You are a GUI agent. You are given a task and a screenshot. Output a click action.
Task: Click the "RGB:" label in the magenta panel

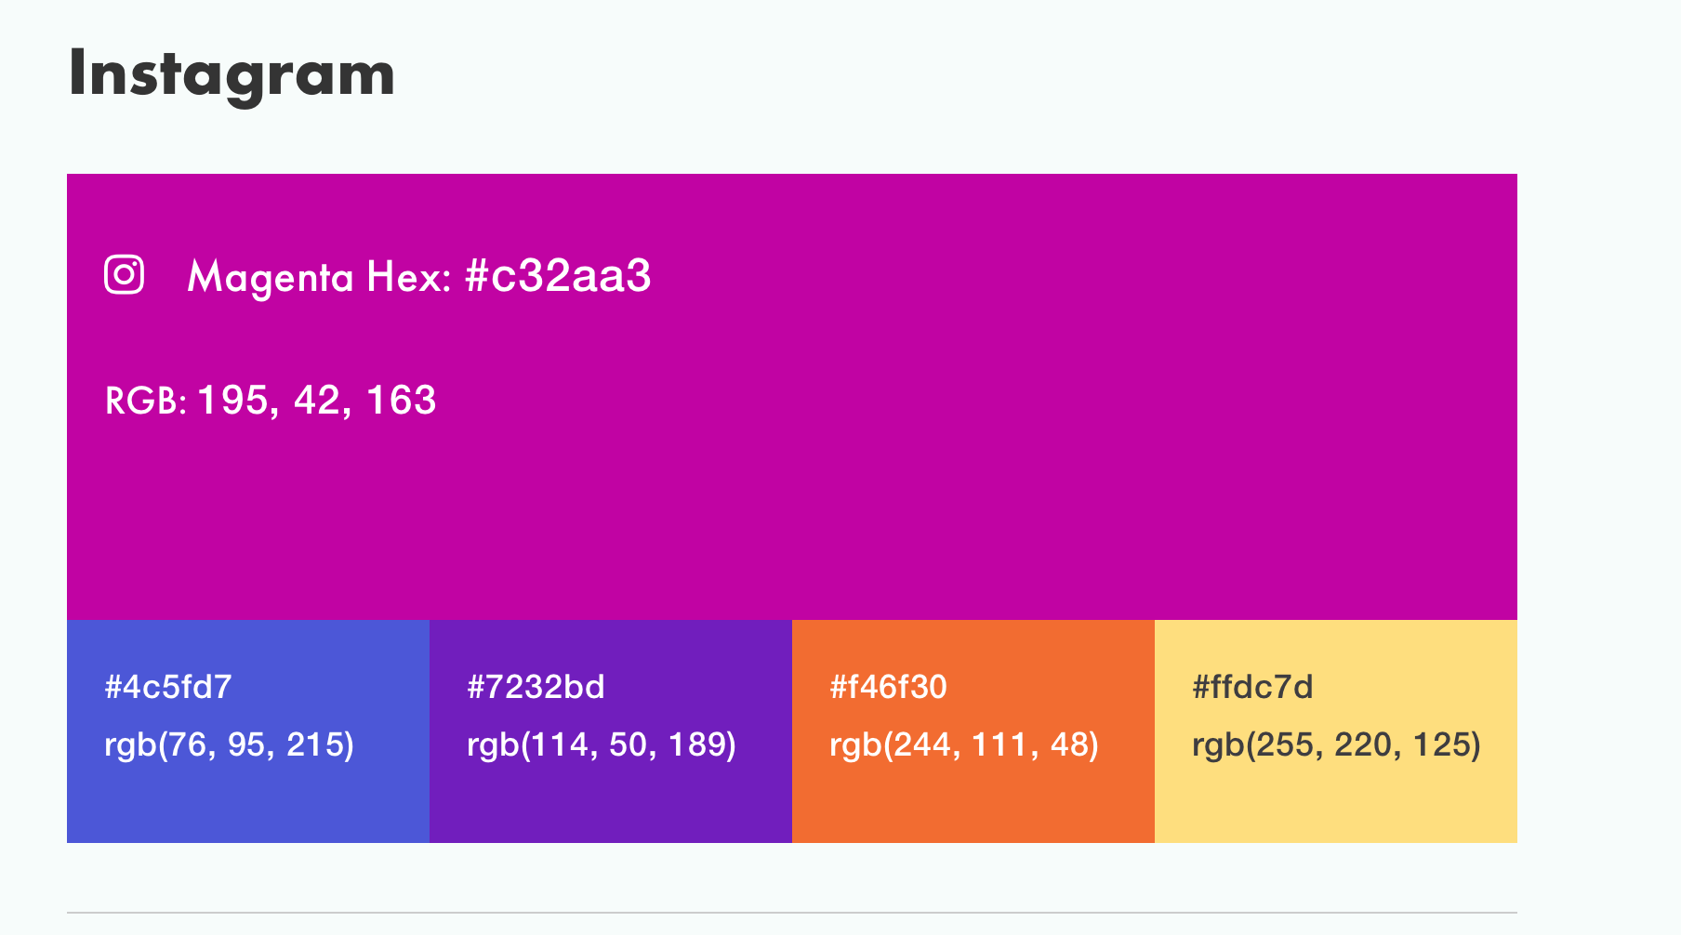[x=146, y=402]
